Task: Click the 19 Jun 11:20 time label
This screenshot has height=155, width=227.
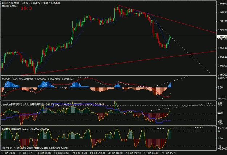Action: point(80,153)
